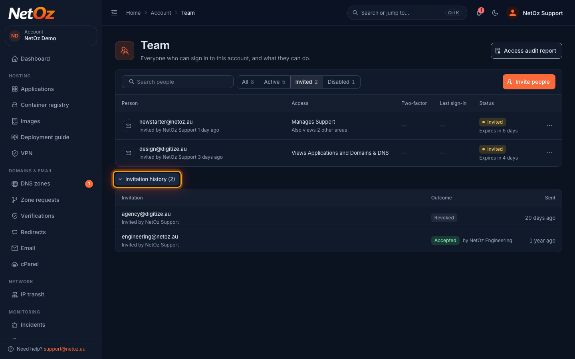Click the Deployment guide book icon
Image resolution: width=575 pixels, height=359 pixels.
[x=15, y=137]
